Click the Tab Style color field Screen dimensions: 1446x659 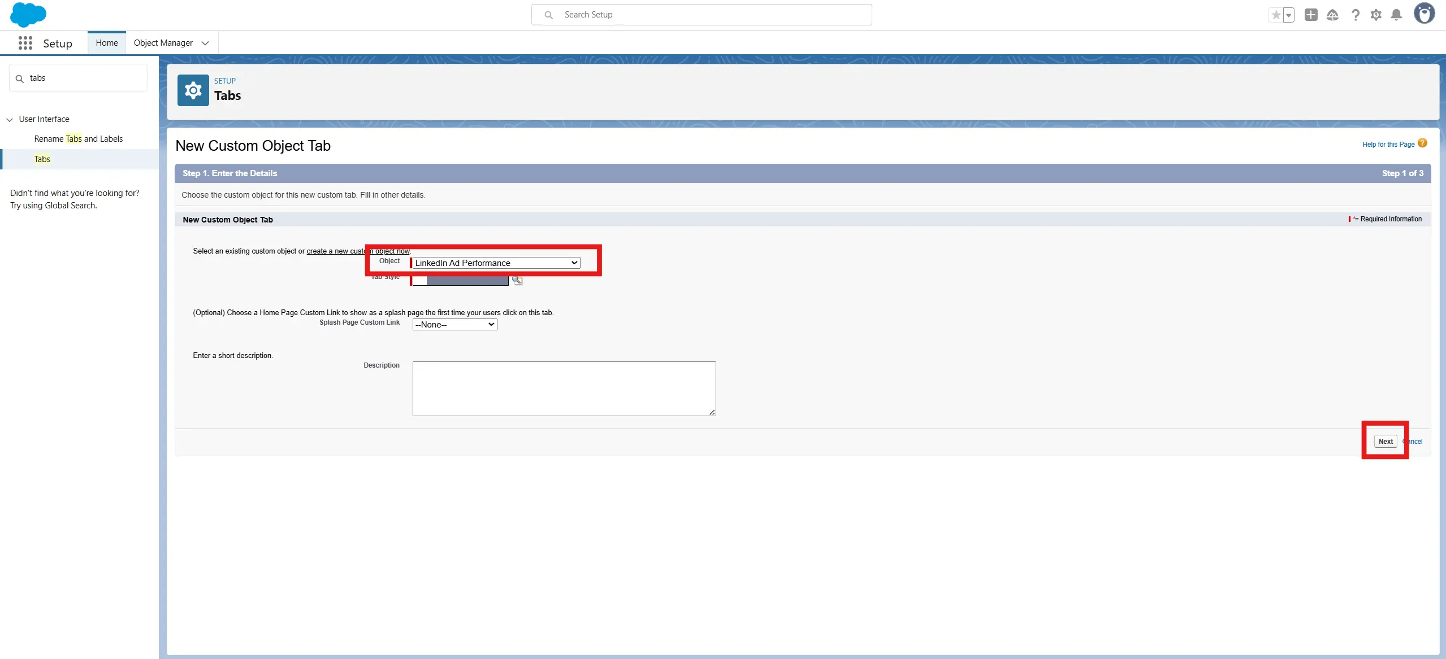click(461, 281)
